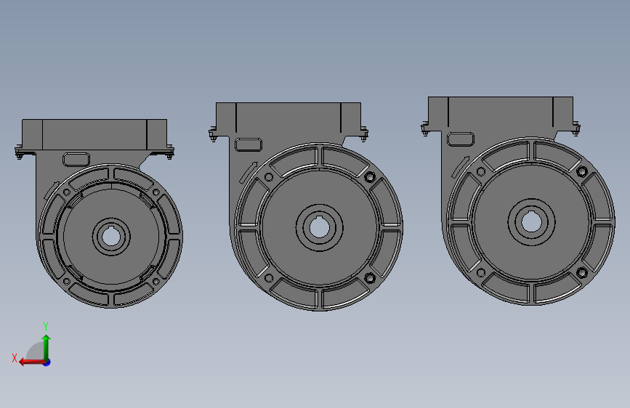Click the keyed shaft bore of the right housing
The image size is (630, 408).
pos(532,221)
